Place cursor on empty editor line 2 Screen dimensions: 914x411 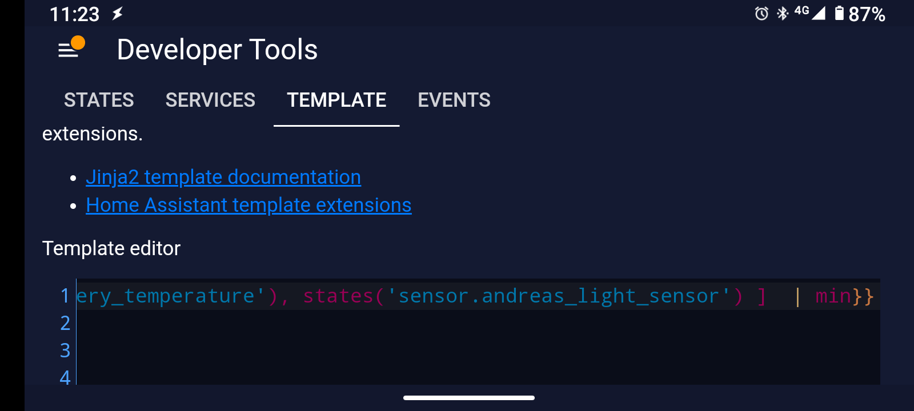(457, 323)
